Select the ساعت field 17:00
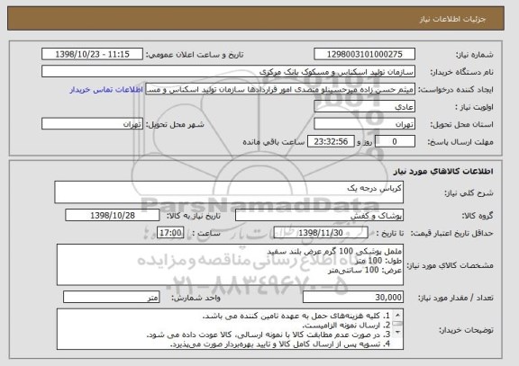The width and height of the screenshot is (519, 366). pyautogui.click(x=170, y=233)
